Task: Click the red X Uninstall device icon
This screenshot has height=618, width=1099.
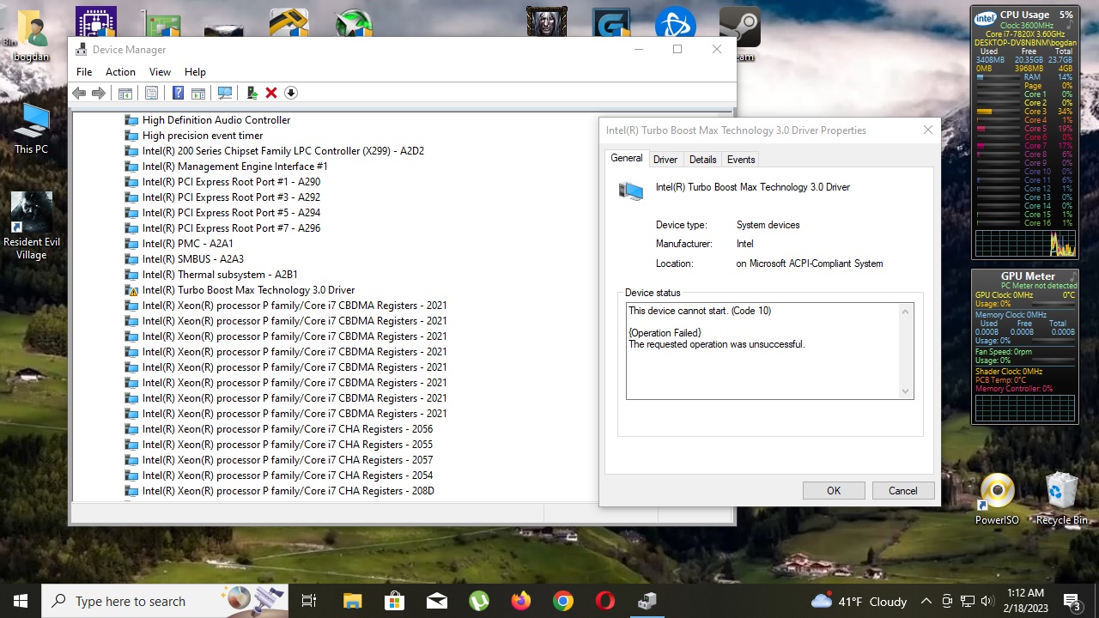Action: coord(271,93)
